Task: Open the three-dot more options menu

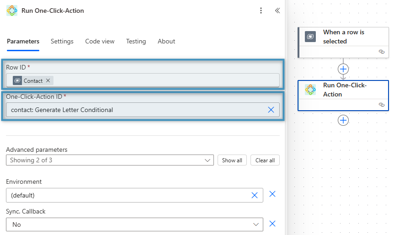Action: point(261,11)
